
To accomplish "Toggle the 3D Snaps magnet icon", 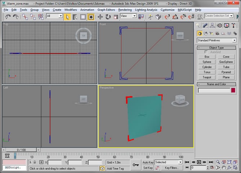I will click(x=167, y=17).
